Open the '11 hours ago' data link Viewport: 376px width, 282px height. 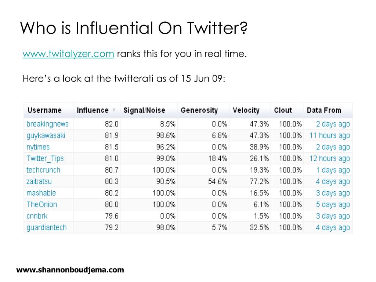(330, 135)
